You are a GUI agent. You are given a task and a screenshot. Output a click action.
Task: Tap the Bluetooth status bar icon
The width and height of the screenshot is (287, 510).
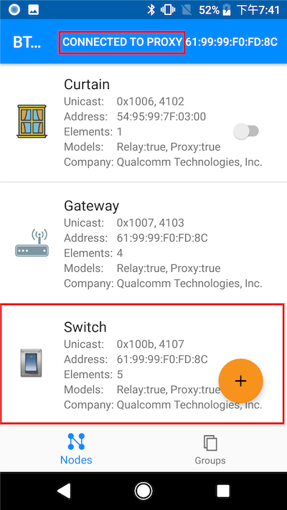[151, 10]
